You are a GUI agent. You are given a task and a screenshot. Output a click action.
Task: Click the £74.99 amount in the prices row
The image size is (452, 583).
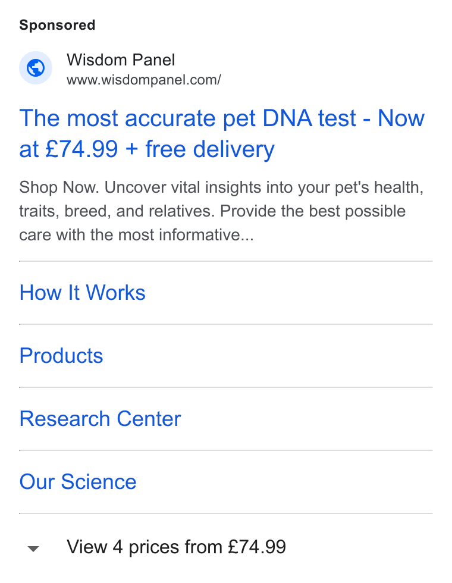click(257, 547)
